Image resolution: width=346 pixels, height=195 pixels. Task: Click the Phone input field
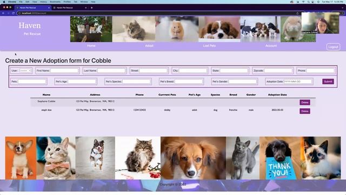pos(320,70)
